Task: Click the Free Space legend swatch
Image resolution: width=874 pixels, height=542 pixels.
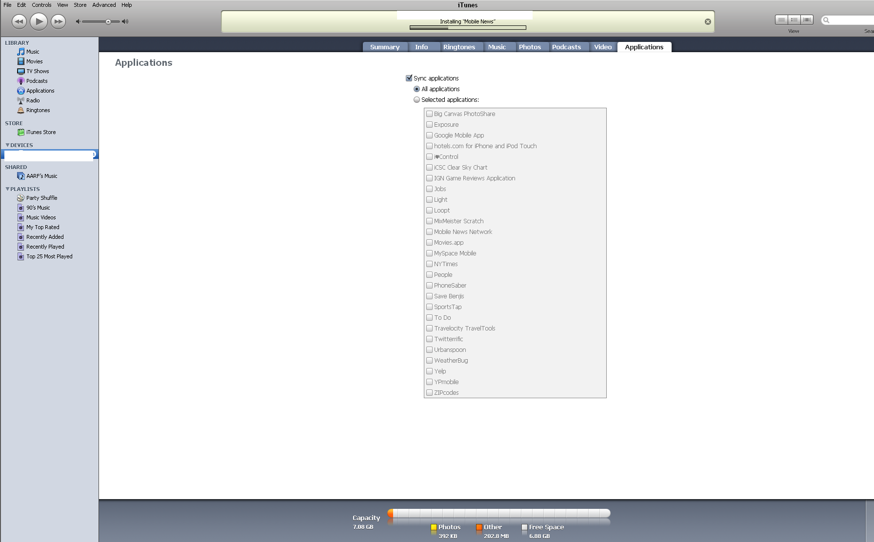Action: click(524, 527)
